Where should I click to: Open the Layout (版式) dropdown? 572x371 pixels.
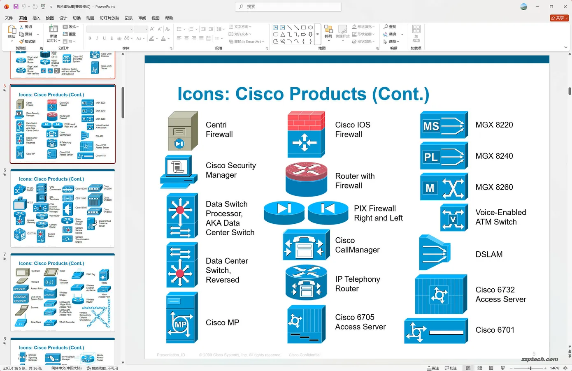pyautogui.click(x=70, y=27)
